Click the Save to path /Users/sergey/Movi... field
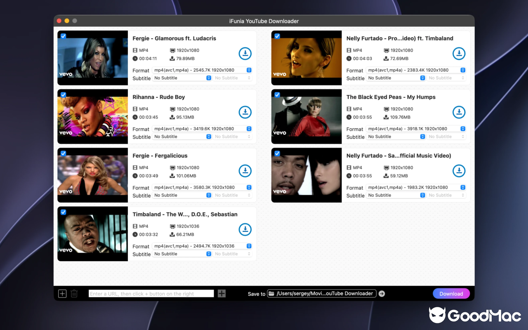528x330 pixels. pos(322,294)
